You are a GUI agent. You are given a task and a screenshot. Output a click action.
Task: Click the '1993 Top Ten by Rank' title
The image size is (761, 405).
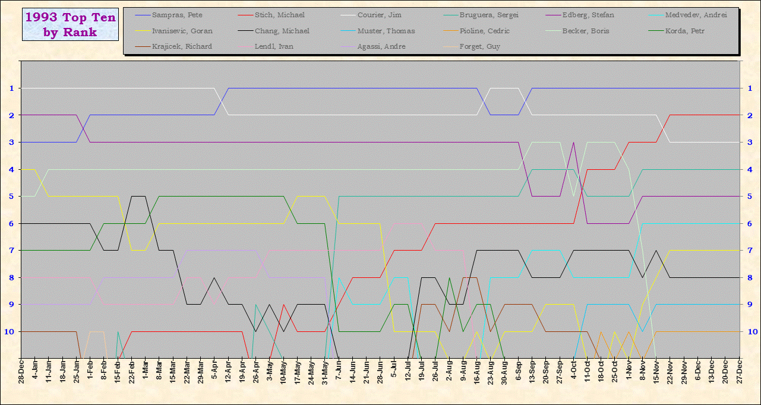[70, 24]
